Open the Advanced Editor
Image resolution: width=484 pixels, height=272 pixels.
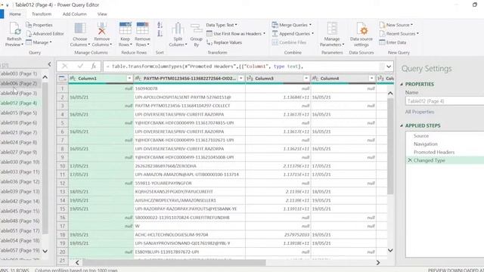tap(45, 33)
